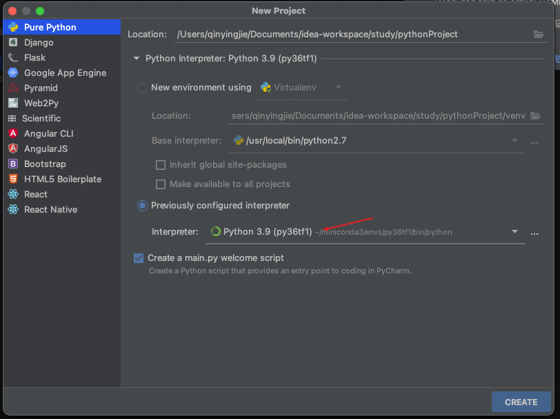Image resolution: width=560 pixels, height=419 pixels.
Task: Click the orange HTML5 Boilerplate icon
Action: point(13,179)
